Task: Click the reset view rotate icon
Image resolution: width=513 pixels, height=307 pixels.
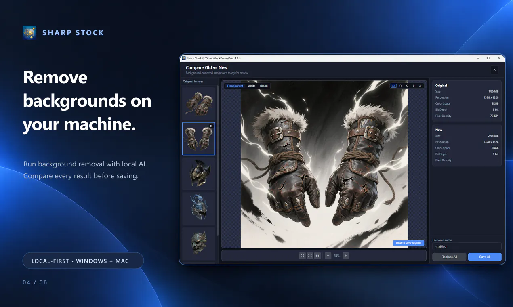Action: (302, 255)
